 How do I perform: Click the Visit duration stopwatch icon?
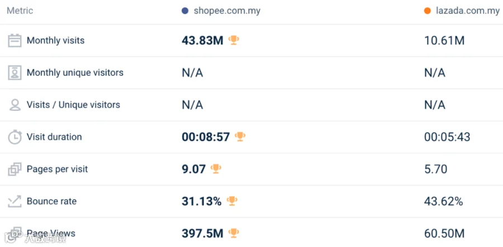[15, 137]
